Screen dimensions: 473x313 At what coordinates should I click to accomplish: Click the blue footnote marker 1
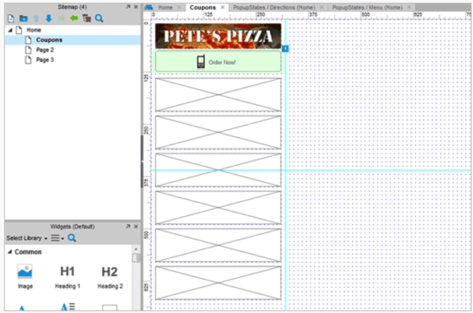[285, 48]
